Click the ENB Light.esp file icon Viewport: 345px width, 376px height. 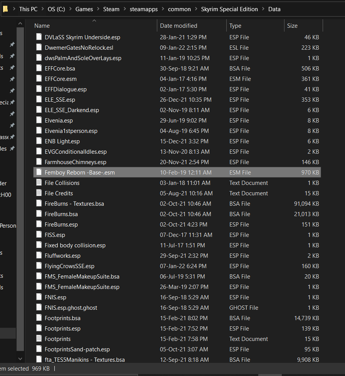click(x=39, y=141)
